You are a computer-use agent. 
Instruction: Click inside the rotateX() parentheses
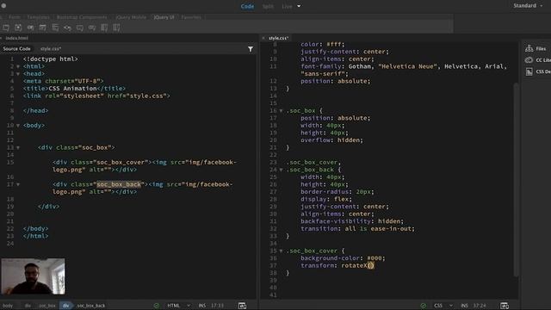[x=371, y=265]
